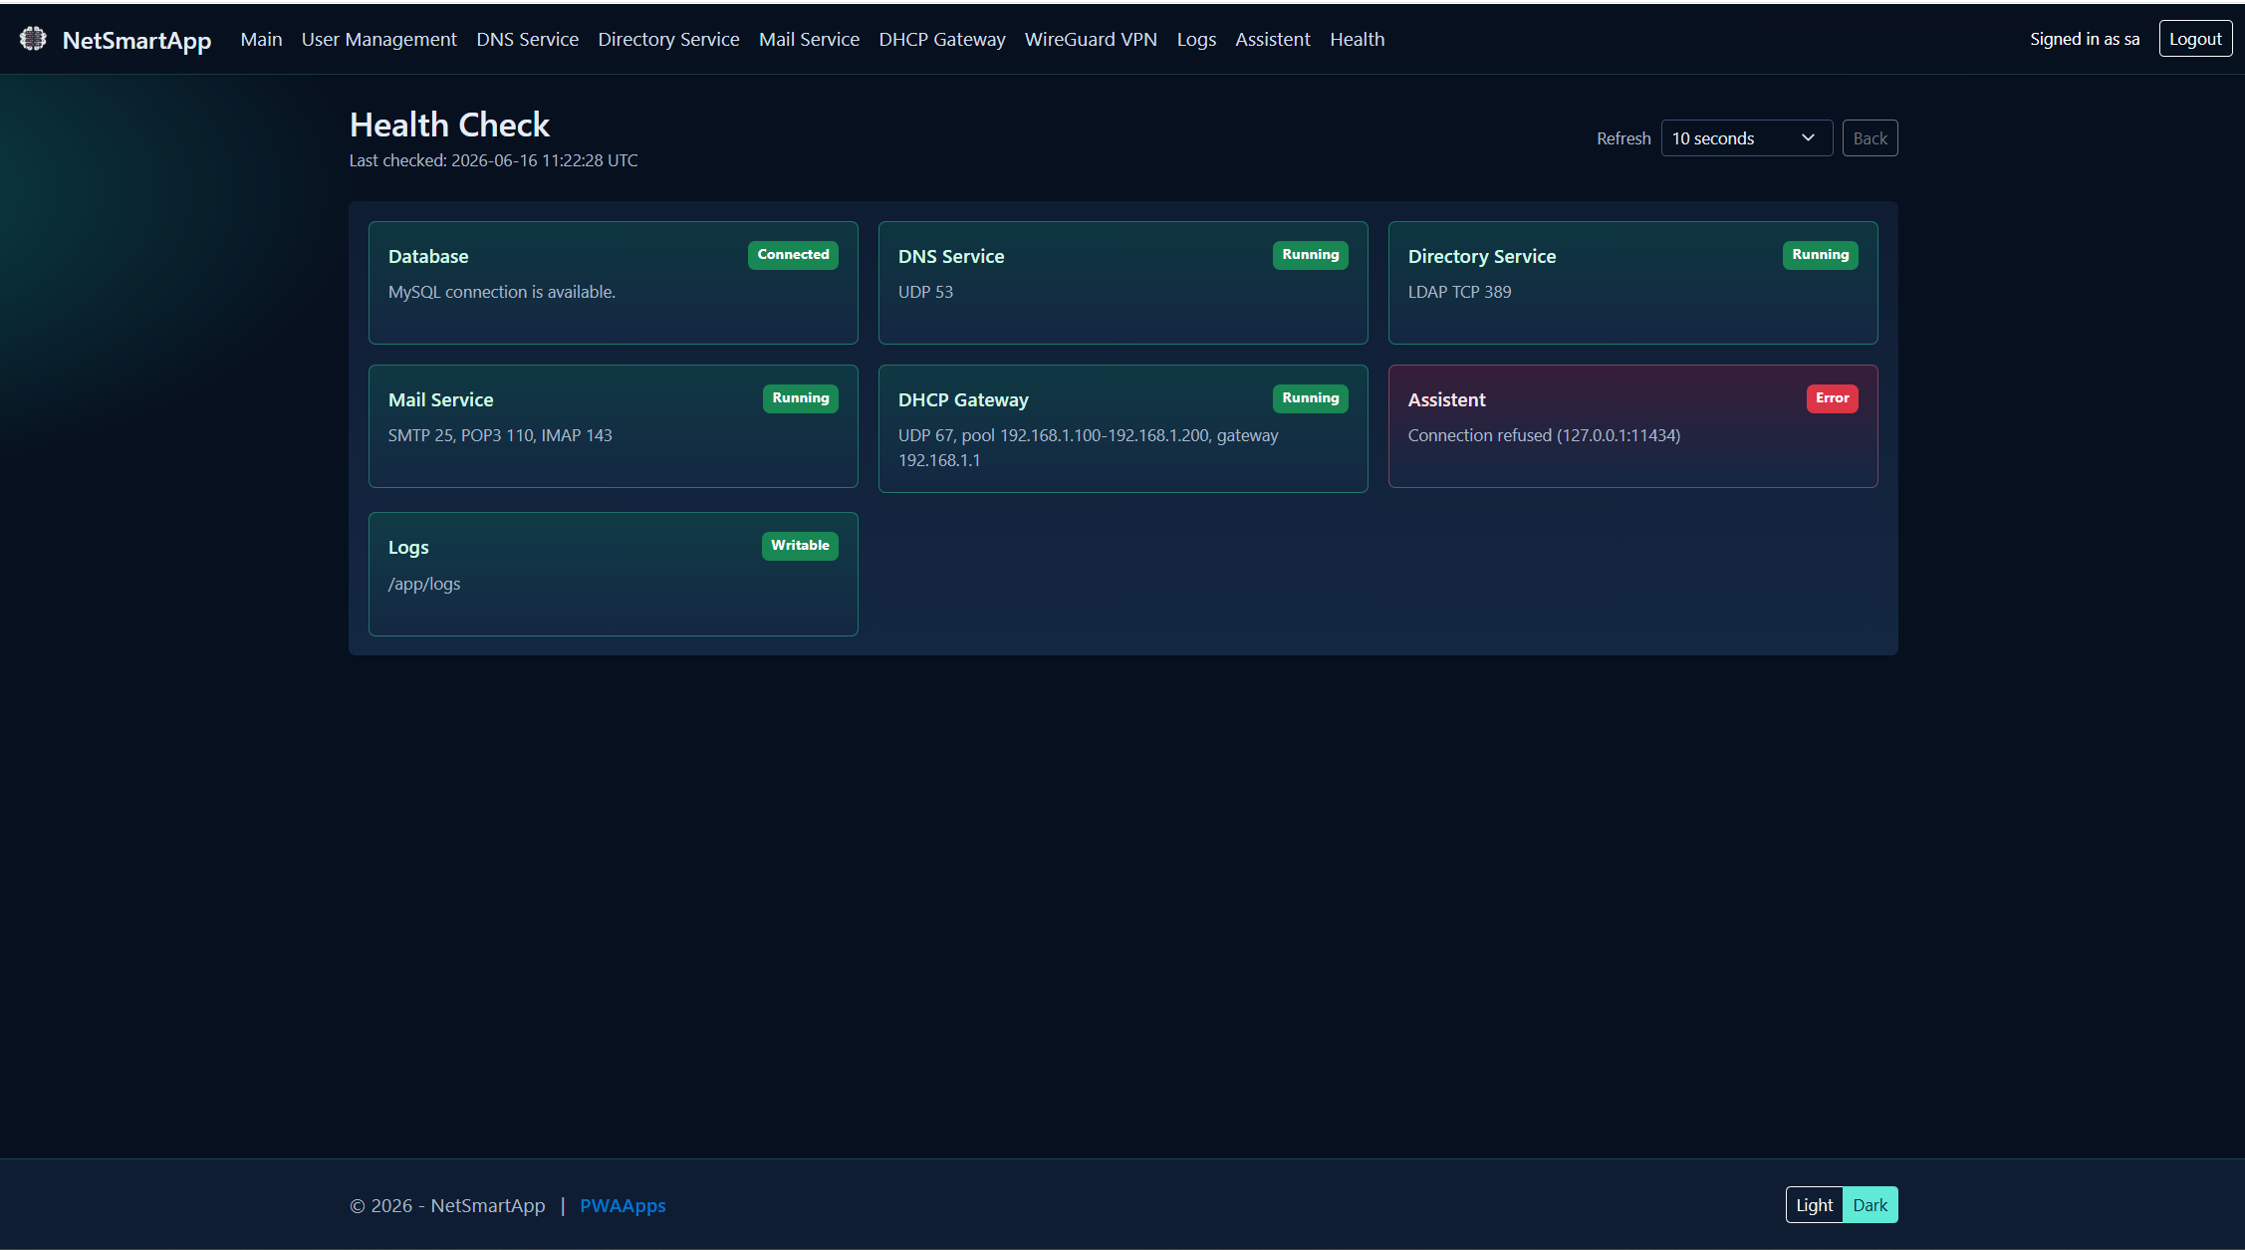Click the Logout button

[x=2195, y=39]
